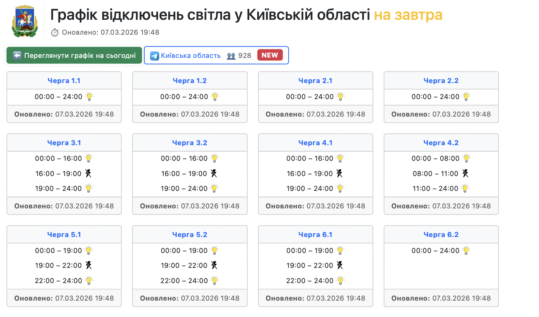Open the Черга 1.2 link
Image resolution: width=539 pixels, height=317 pixels.
(x=190, y=81)
